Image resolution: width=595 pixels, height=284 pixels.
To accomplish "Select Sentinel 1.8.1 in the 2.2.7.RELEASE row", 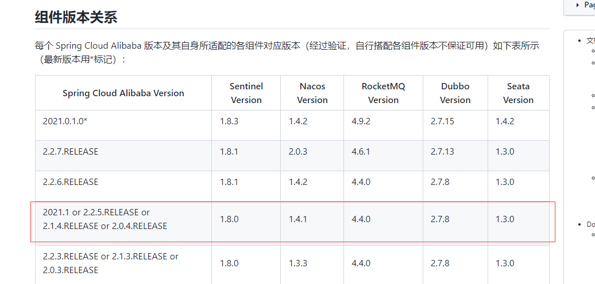I will (246, 155).
